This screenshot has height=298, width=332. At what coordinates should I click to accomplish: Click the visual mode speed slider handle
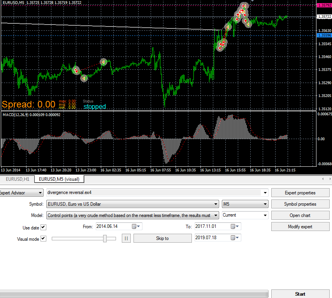(x=105, y=238)
